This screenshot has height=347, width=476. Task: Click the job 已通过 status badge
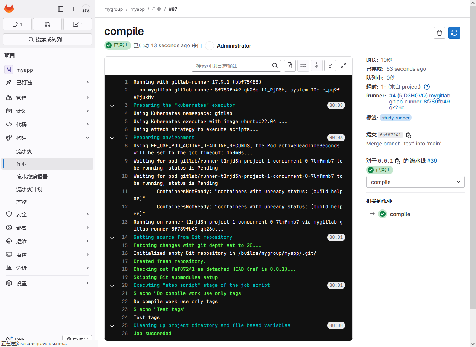(118, 45)
